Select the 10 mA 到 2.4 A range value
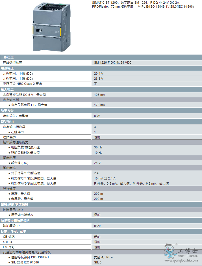Image resolution: width=202 pixels, height=266 pixels. 105,178
